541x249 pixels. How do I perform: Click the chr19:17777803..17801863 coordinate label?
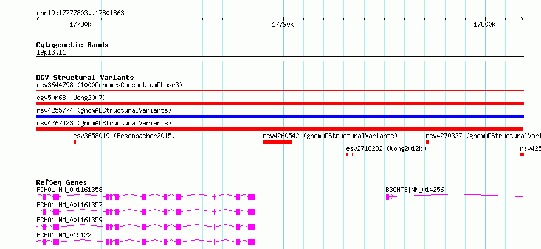[80, 13]
